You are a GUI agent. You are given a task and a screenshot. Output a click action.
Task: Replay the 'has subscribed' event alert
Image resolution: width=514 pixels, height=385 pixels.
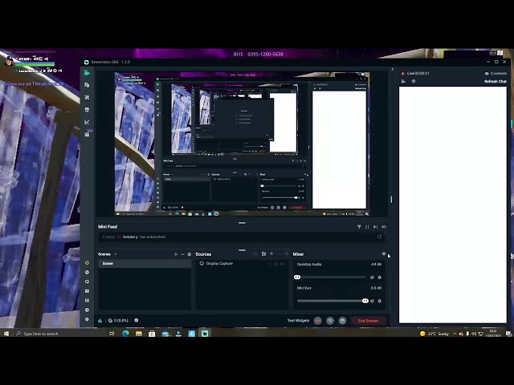point(379,237)
